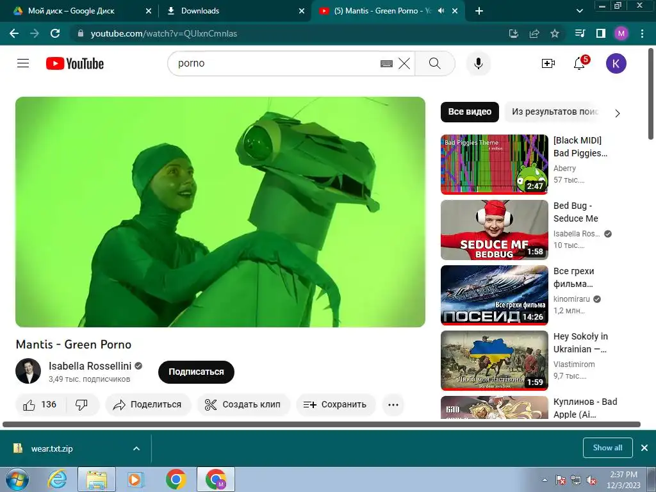Like the video with thumbs up 136

point(40,405)
